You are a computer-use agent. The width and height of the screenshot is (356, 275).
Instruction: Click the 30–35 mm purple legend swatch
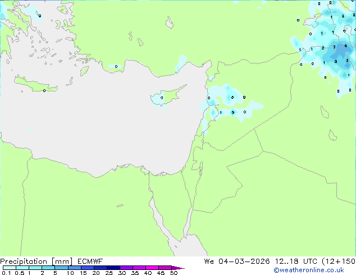[126, 268]
